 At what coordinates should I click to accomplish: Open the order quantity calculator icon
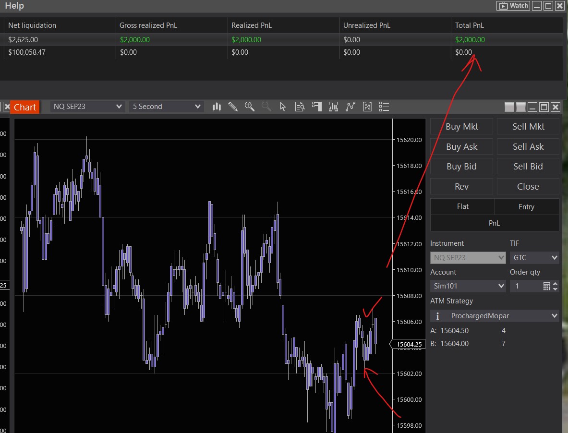point(546,286)
